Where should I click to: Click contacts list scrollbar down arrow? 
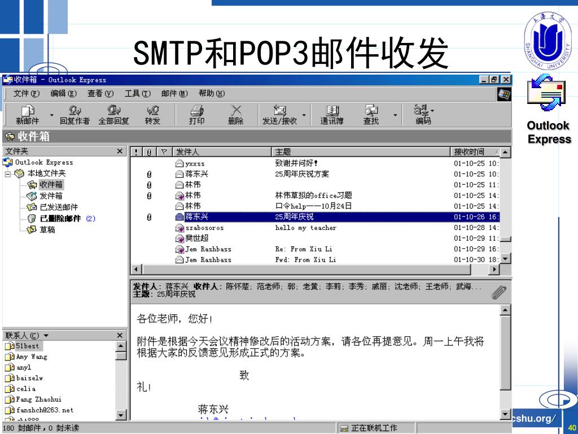[121, 415]
